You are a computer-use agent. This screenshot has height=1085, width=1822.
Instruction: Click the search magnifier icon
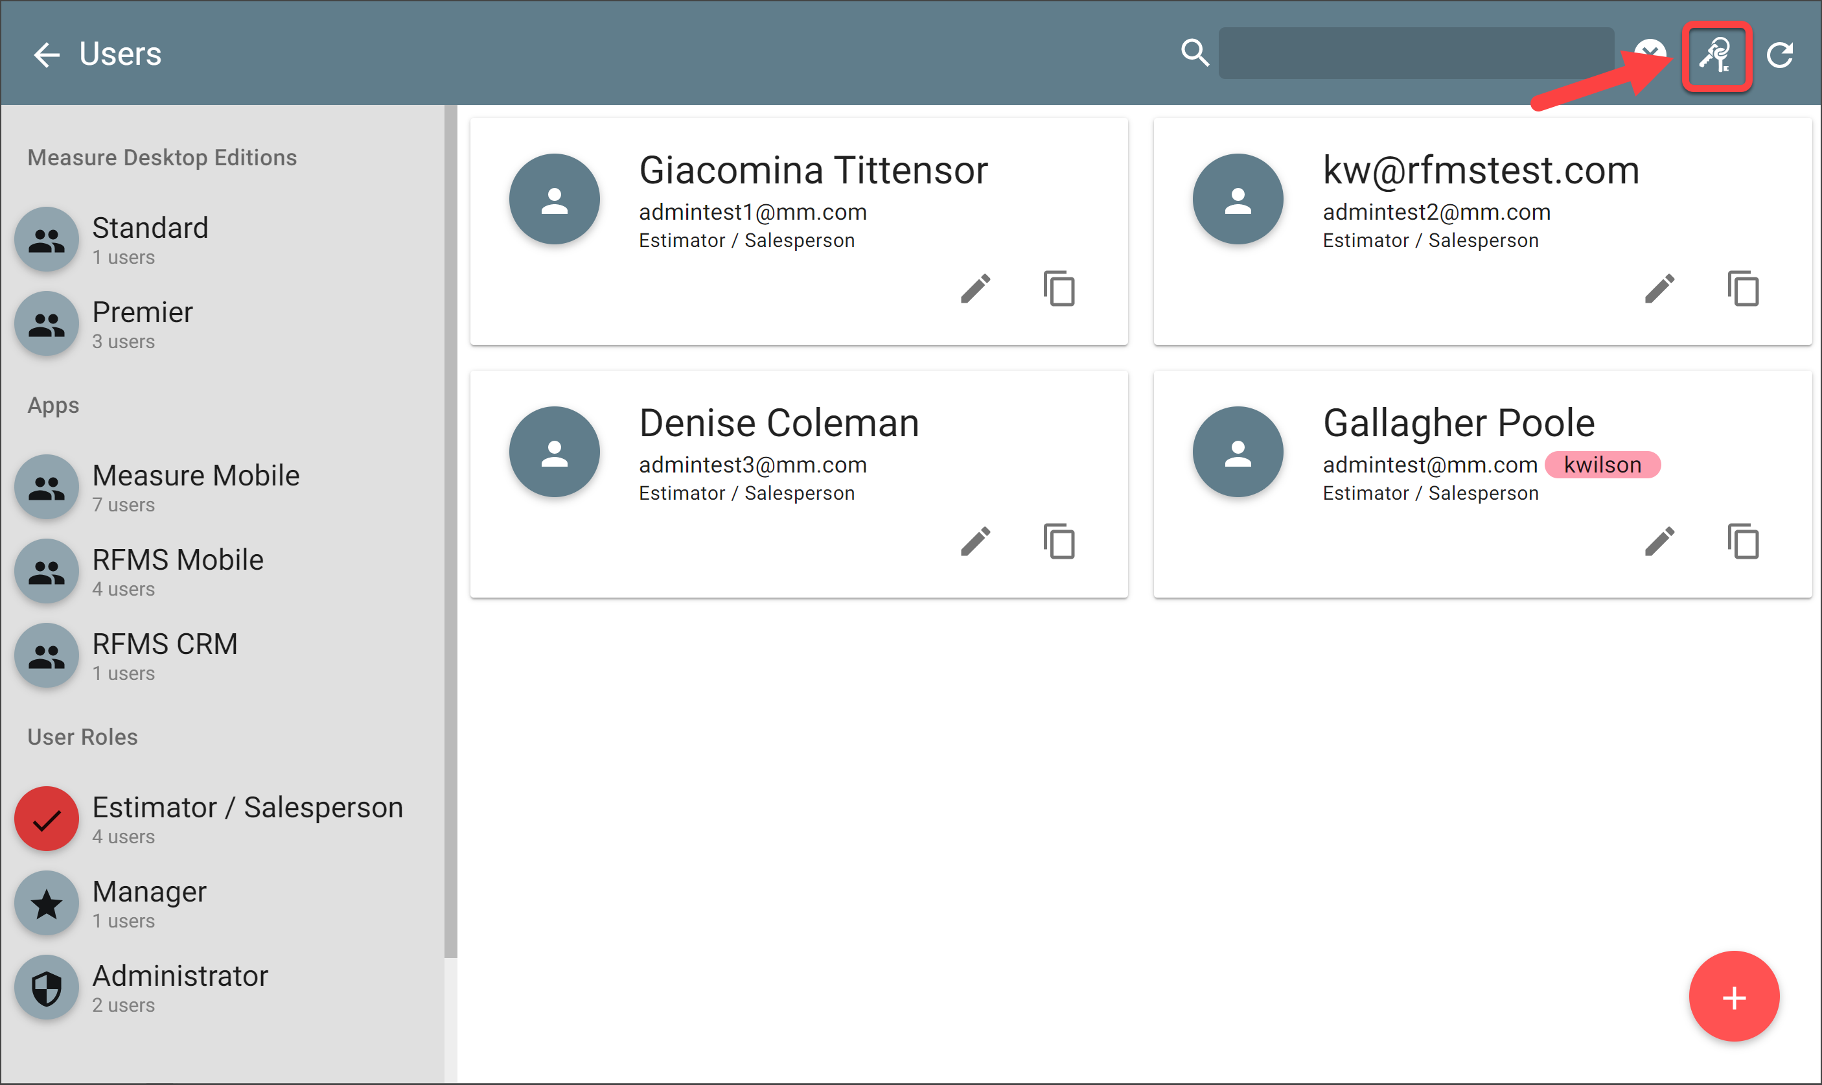[x=1194, y=52]
